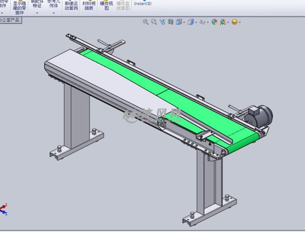Viewport: 305px width, 232px height.
Task: Click the Section View icon
Action: click(x=170, y=22)
